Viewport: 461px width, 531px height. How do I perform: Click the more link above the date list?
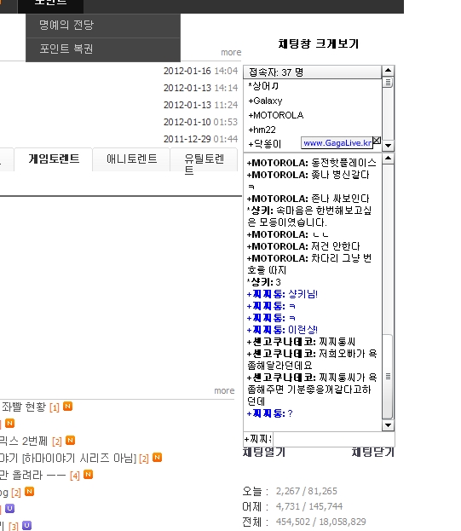(x=231, y=53)
